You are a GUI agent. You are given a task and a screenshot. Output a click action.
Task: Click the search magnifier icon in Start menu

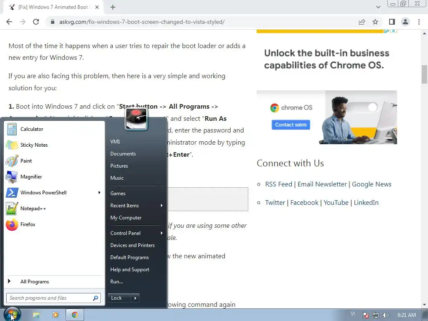coord(95,298)
